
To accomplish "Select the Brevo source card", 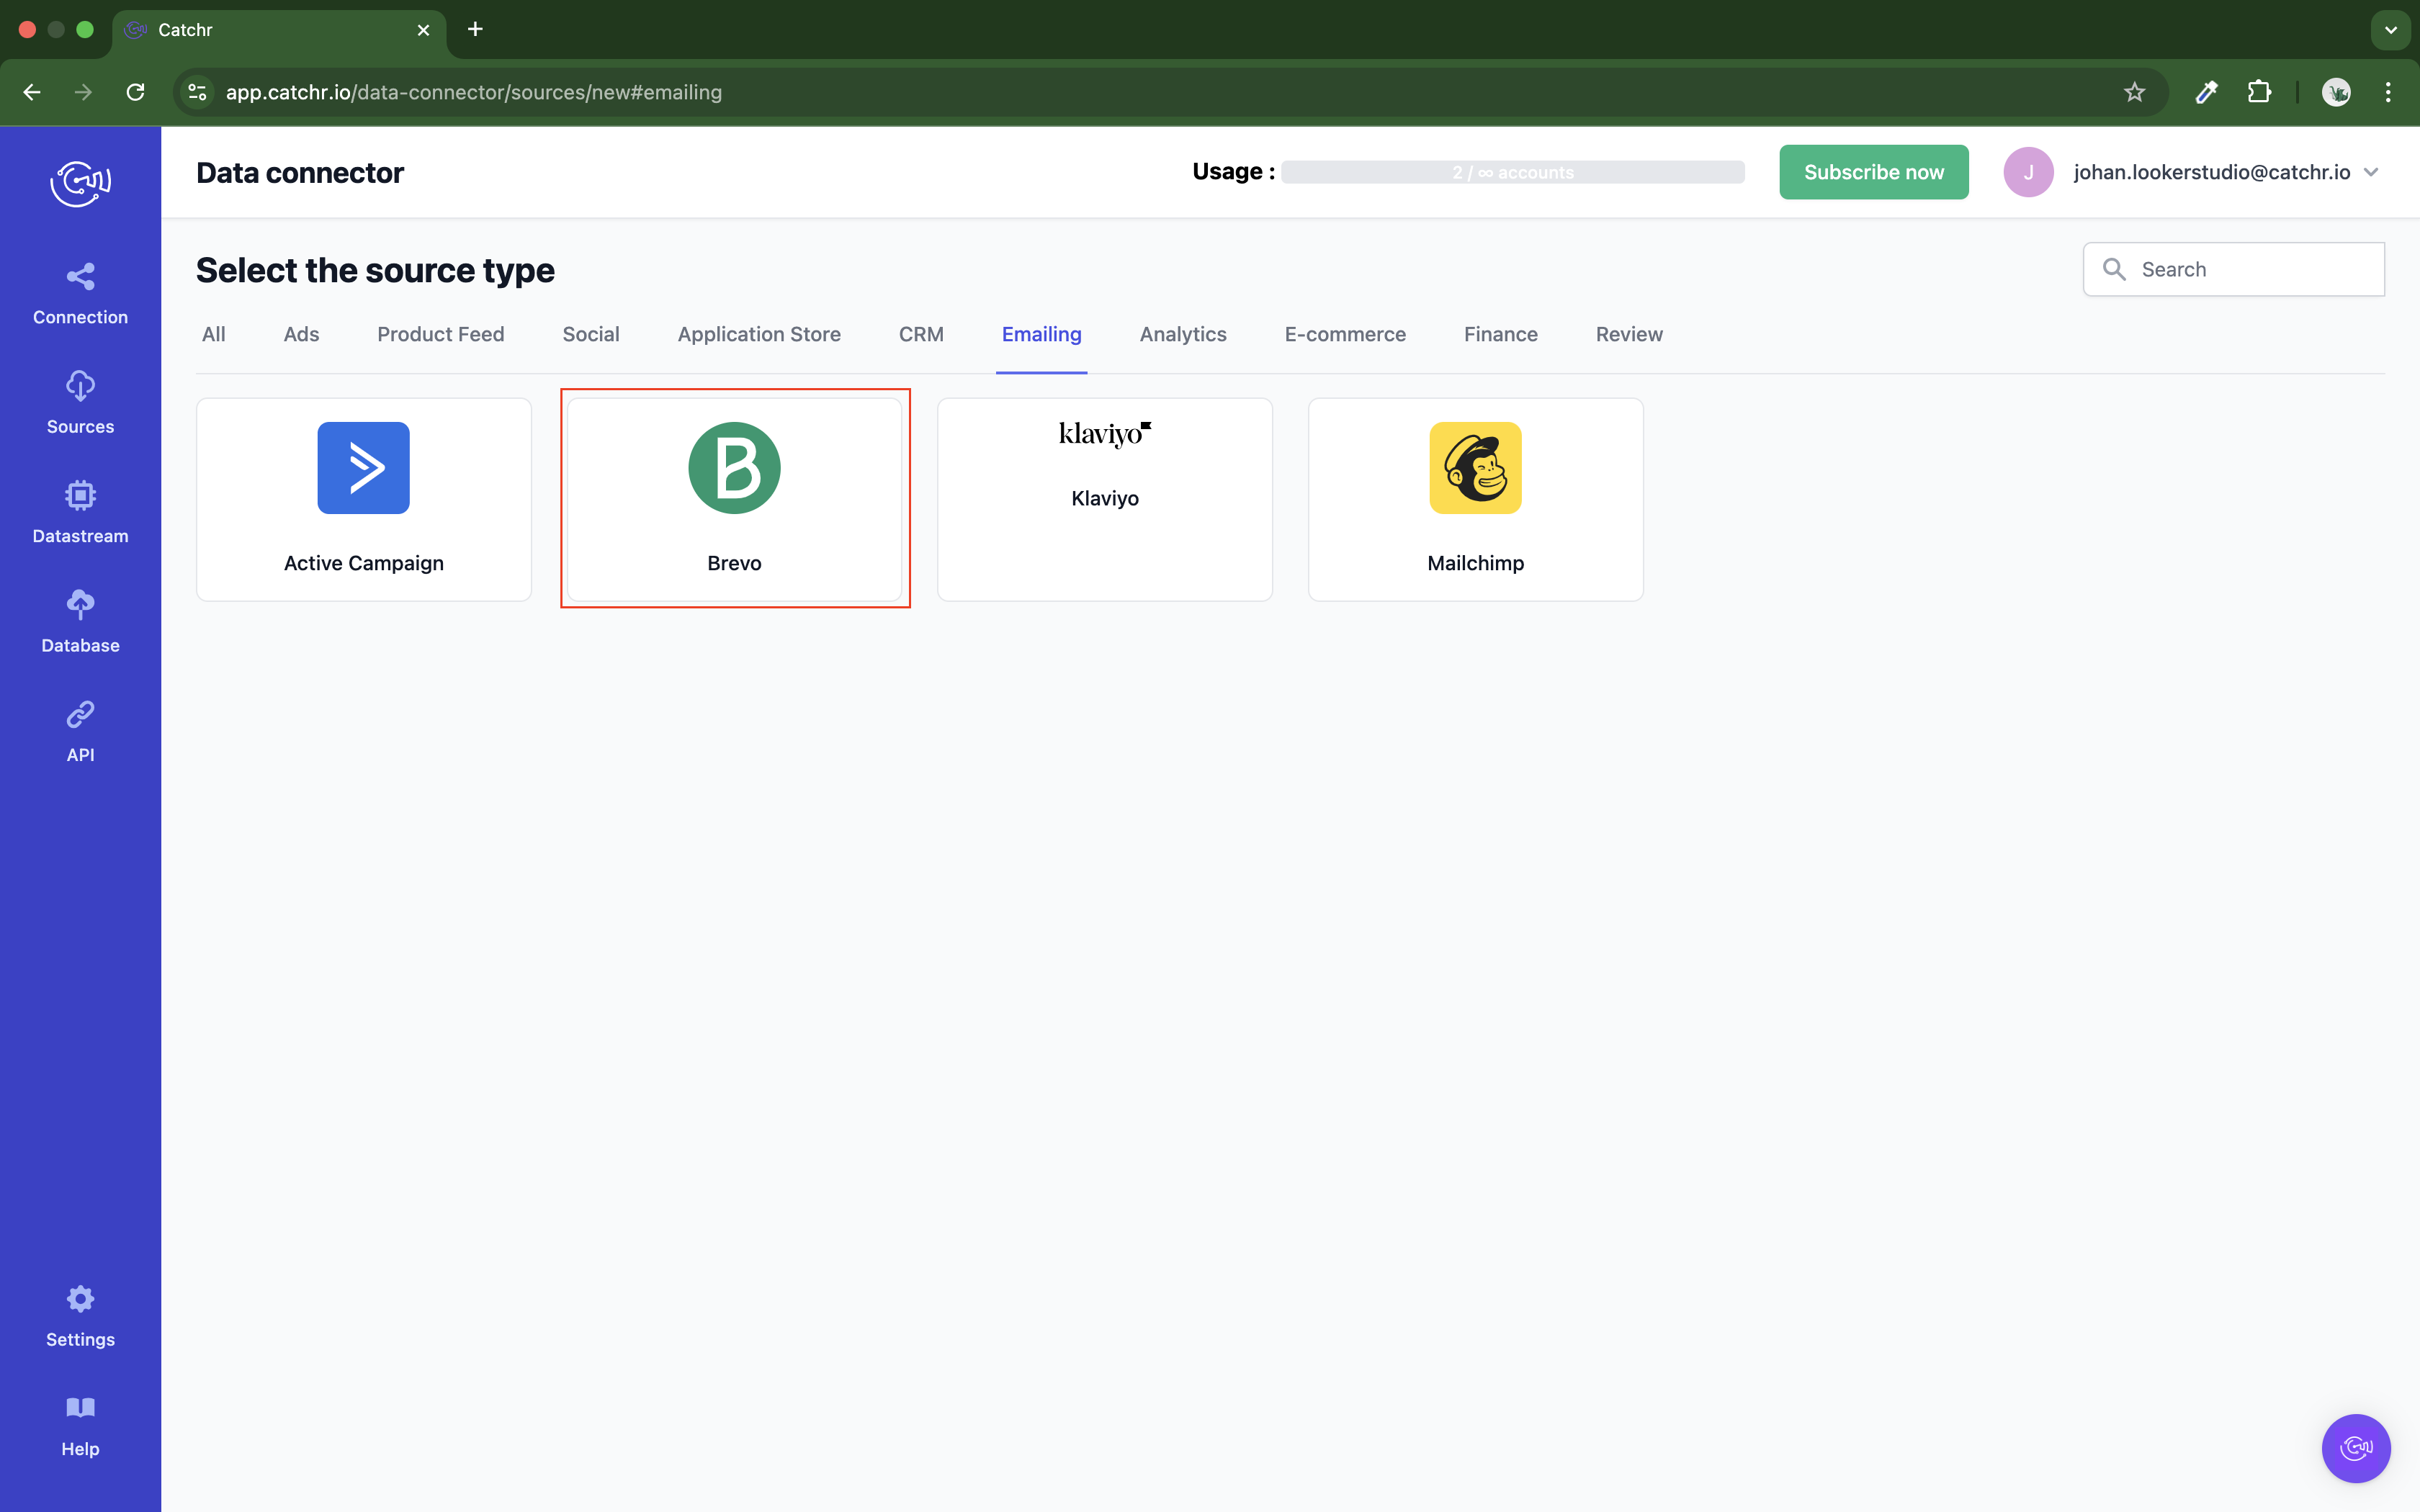I will (x=734, y=499).
